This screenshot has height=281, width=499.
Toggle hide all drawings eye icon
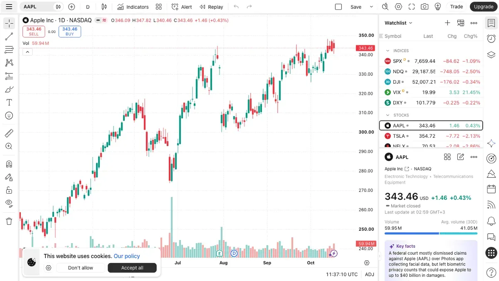[9, 203]
